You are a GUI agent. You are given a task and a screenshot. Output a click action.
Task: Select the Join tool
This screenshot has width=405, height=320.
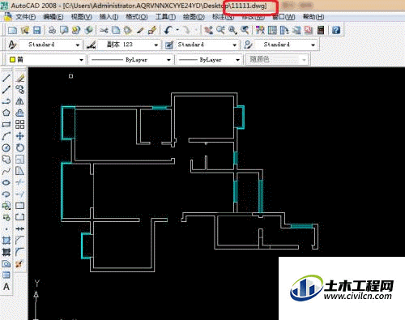(x=19, y=229)
